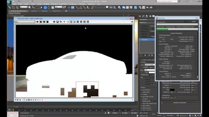Image resolution: width=209 pixels, height=117 pixels.
Task: Switch to Graphite Modeling Tools tab
Action: pyautogui.click(x=18, y=11)
